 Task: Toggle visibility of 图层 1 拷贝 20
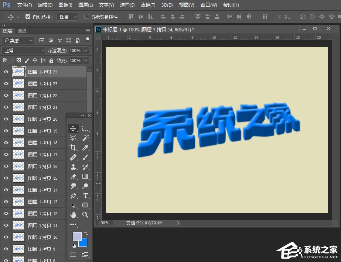coord(6,119)
